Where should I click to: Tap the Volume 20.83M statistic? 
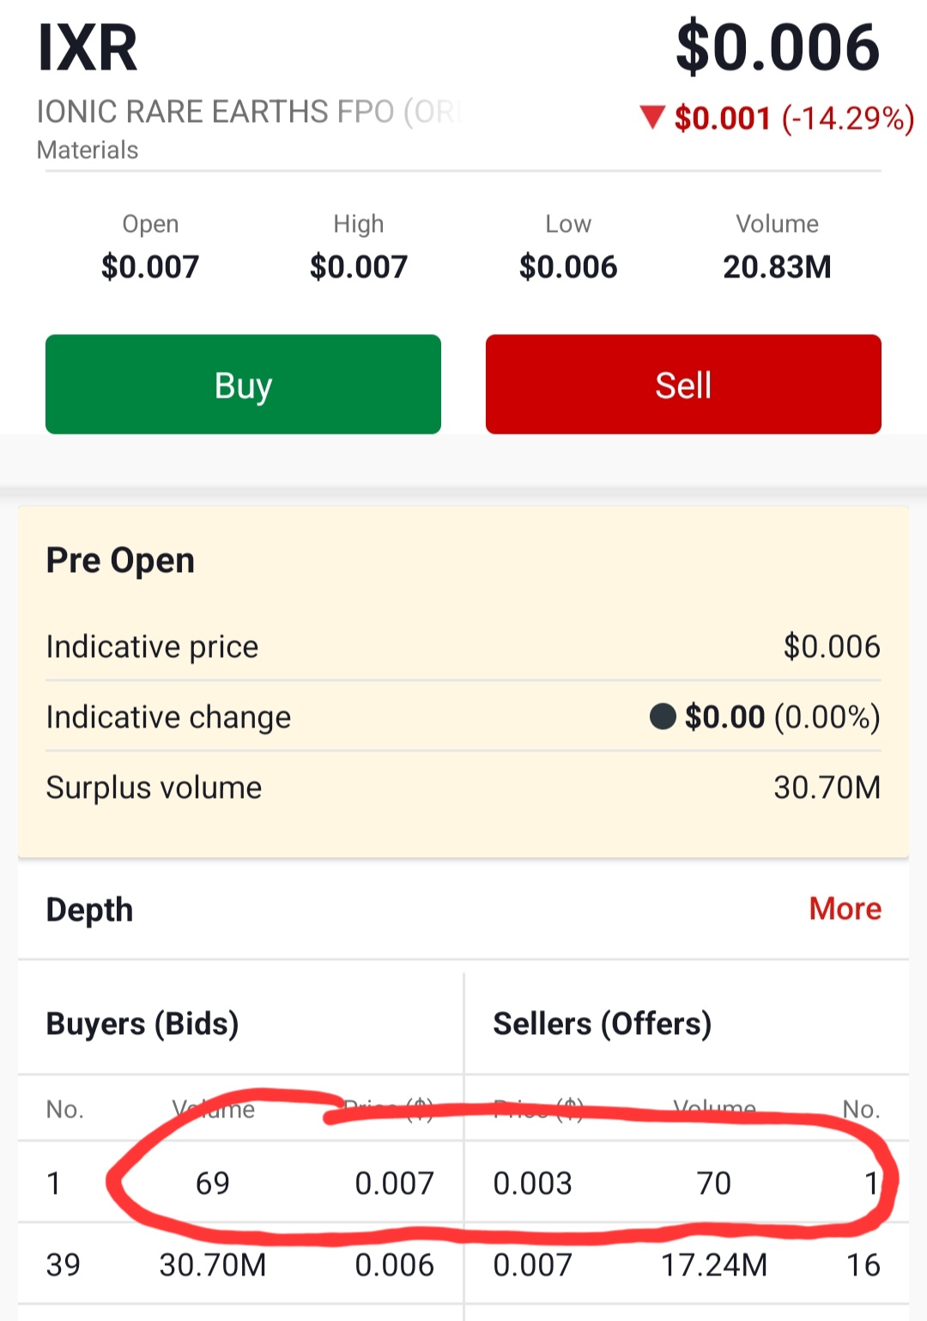pyautogui.click(x=777, y=247)
